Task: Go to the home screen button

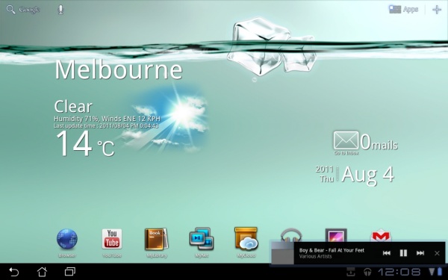Action: pyautogui.click(x=42, y=272)
